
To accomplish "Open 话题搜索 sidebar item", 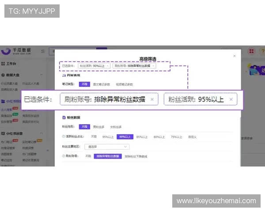I will click(7, 154).
